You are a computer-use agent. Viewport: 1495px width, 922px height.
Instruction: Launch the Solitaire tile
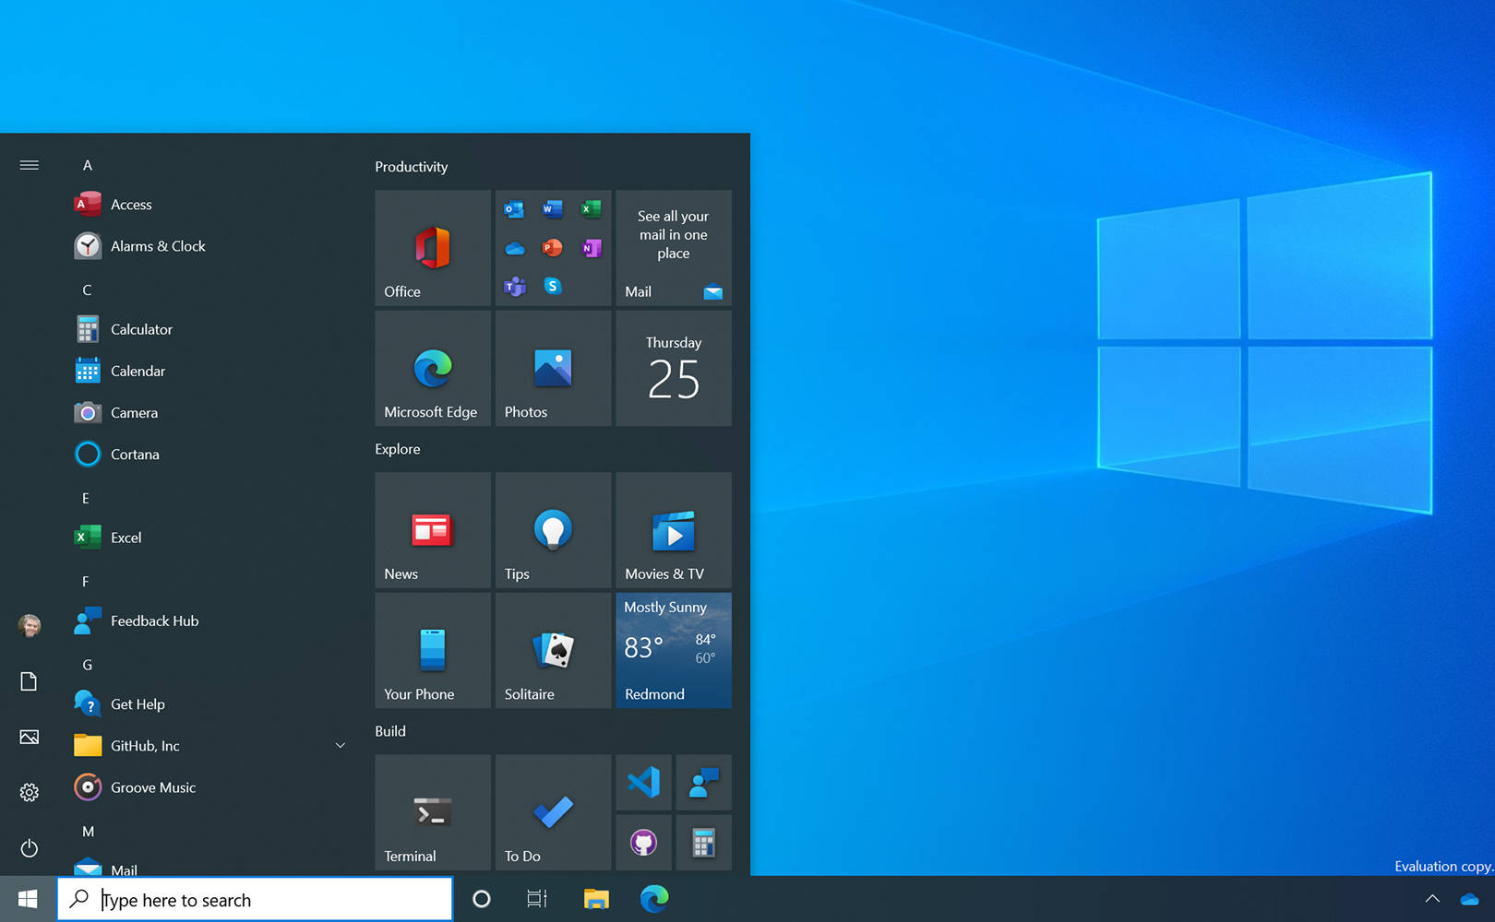coord(553,650)
